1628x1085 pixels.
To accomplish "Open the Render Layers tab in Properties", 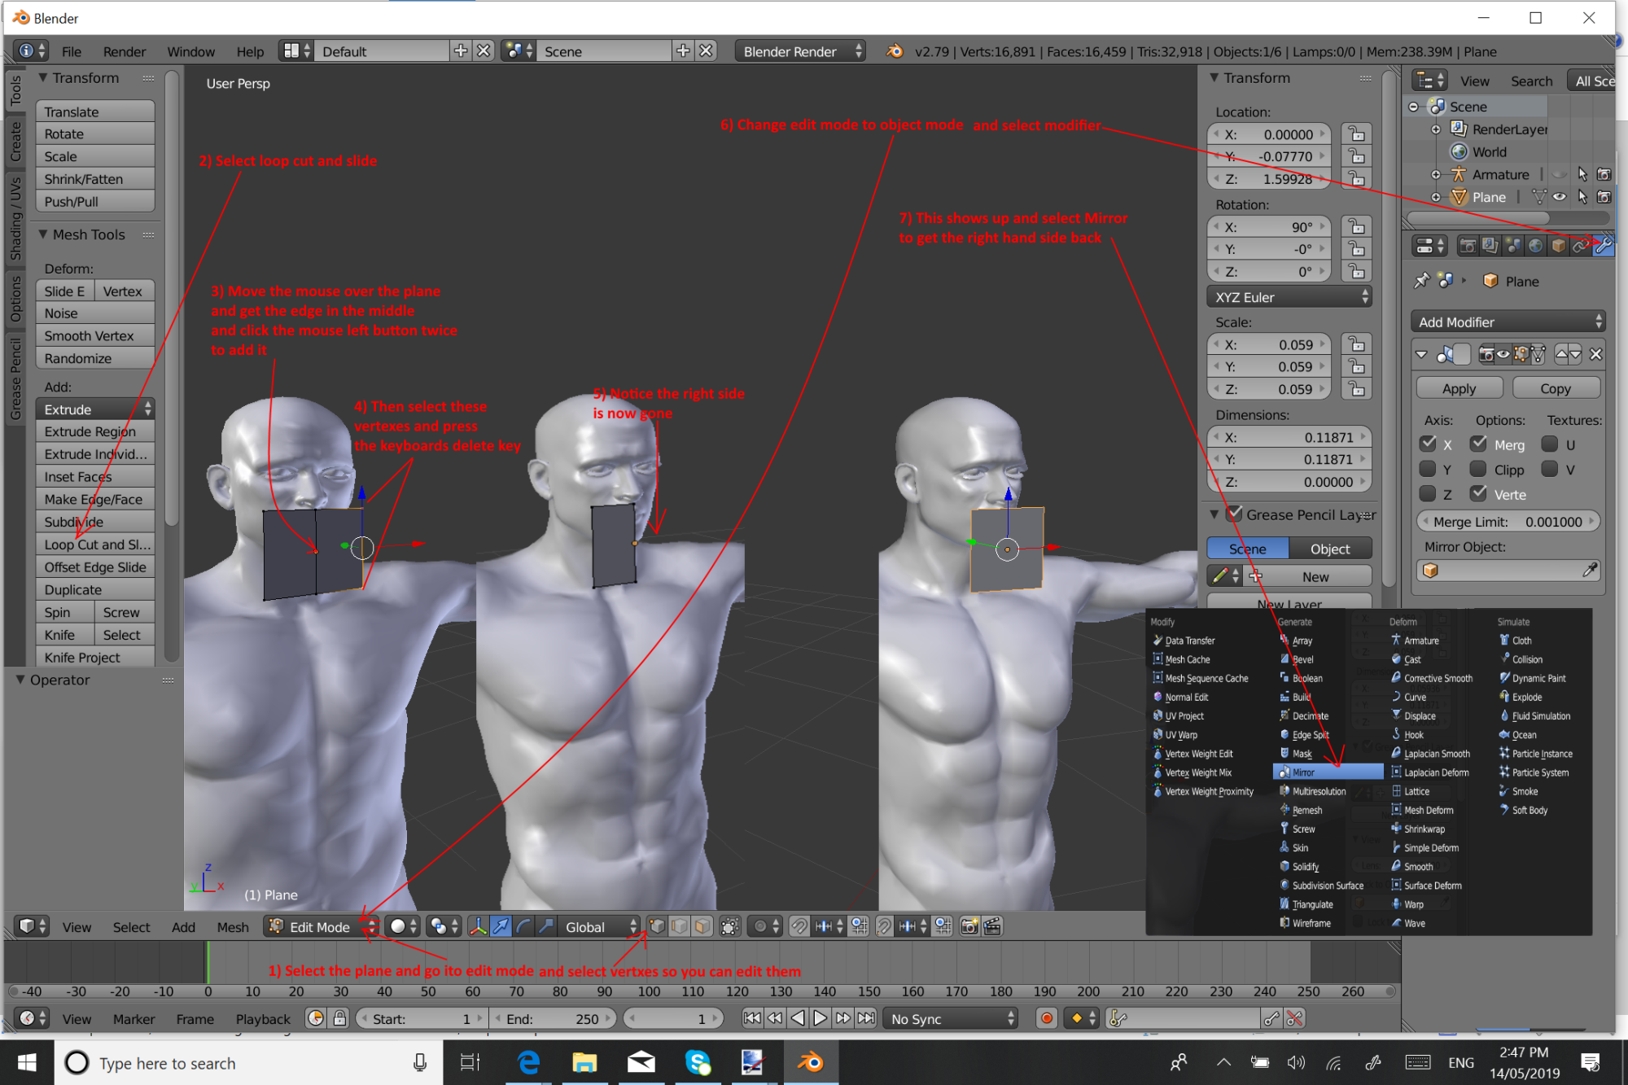I will 1490,245.
